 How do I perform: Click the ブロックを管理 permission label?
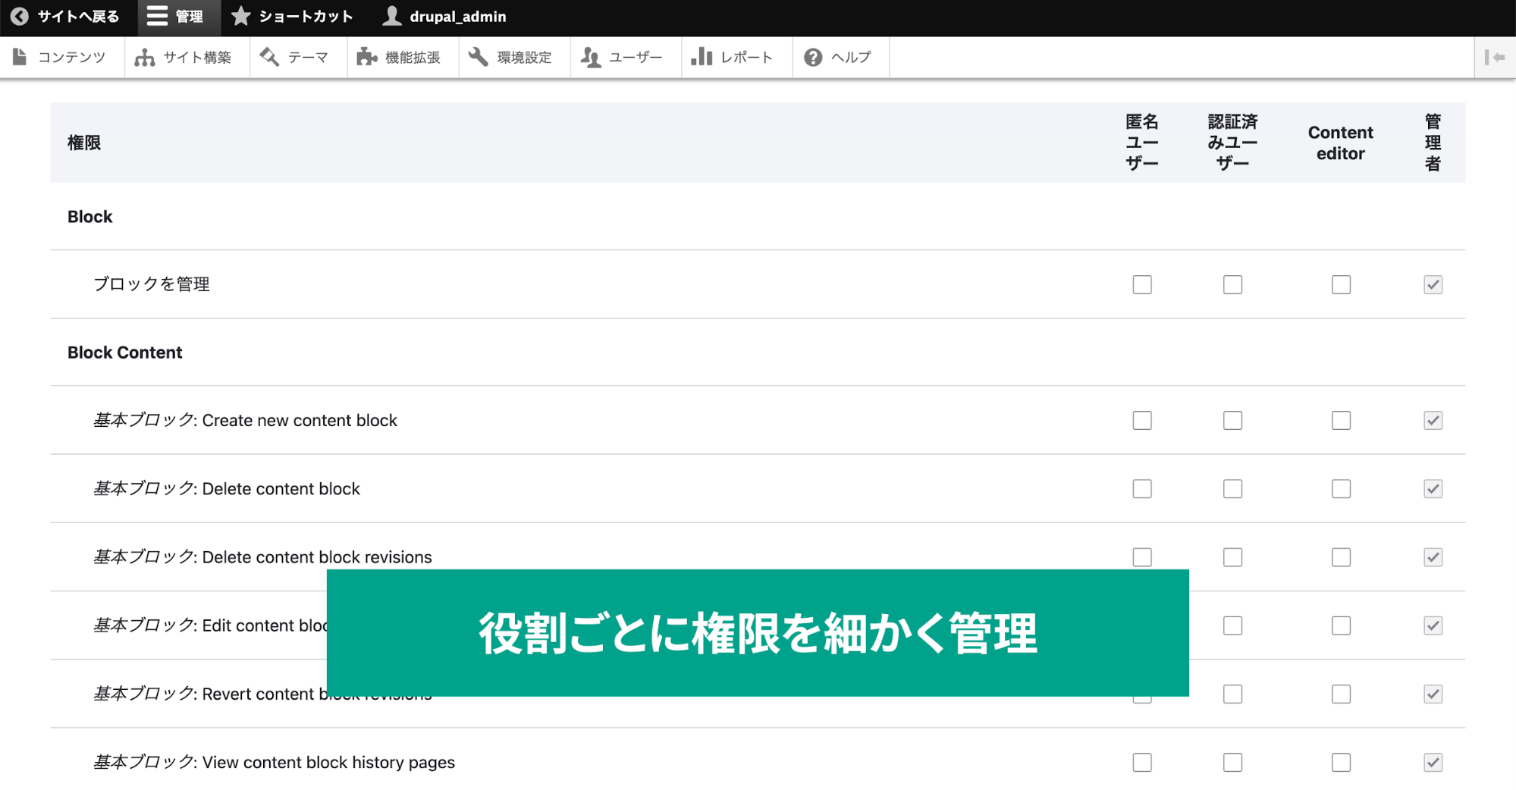click(x=152, y=284)
